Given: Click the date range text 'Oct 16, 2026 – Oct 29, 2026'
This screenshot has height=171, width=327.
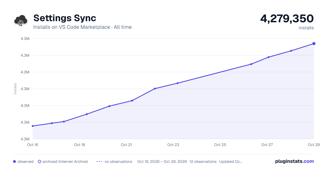Looking at the screenshot, I should (162, 161).
